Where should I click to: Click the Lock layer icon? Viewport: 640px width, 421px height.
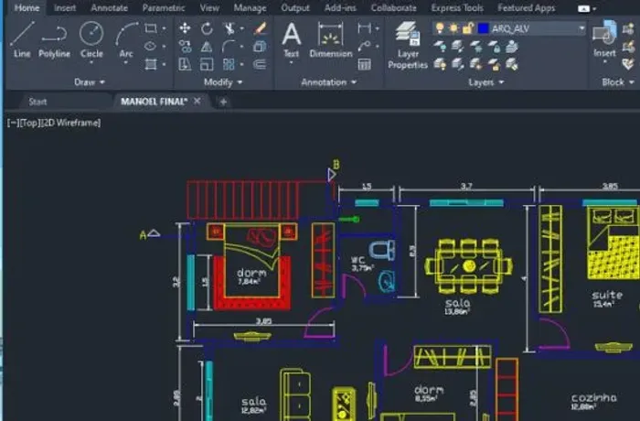pyautogui.click(x=494, y=47)
